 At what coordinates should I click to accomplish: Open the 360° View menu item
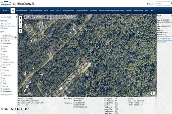point(129,11)
